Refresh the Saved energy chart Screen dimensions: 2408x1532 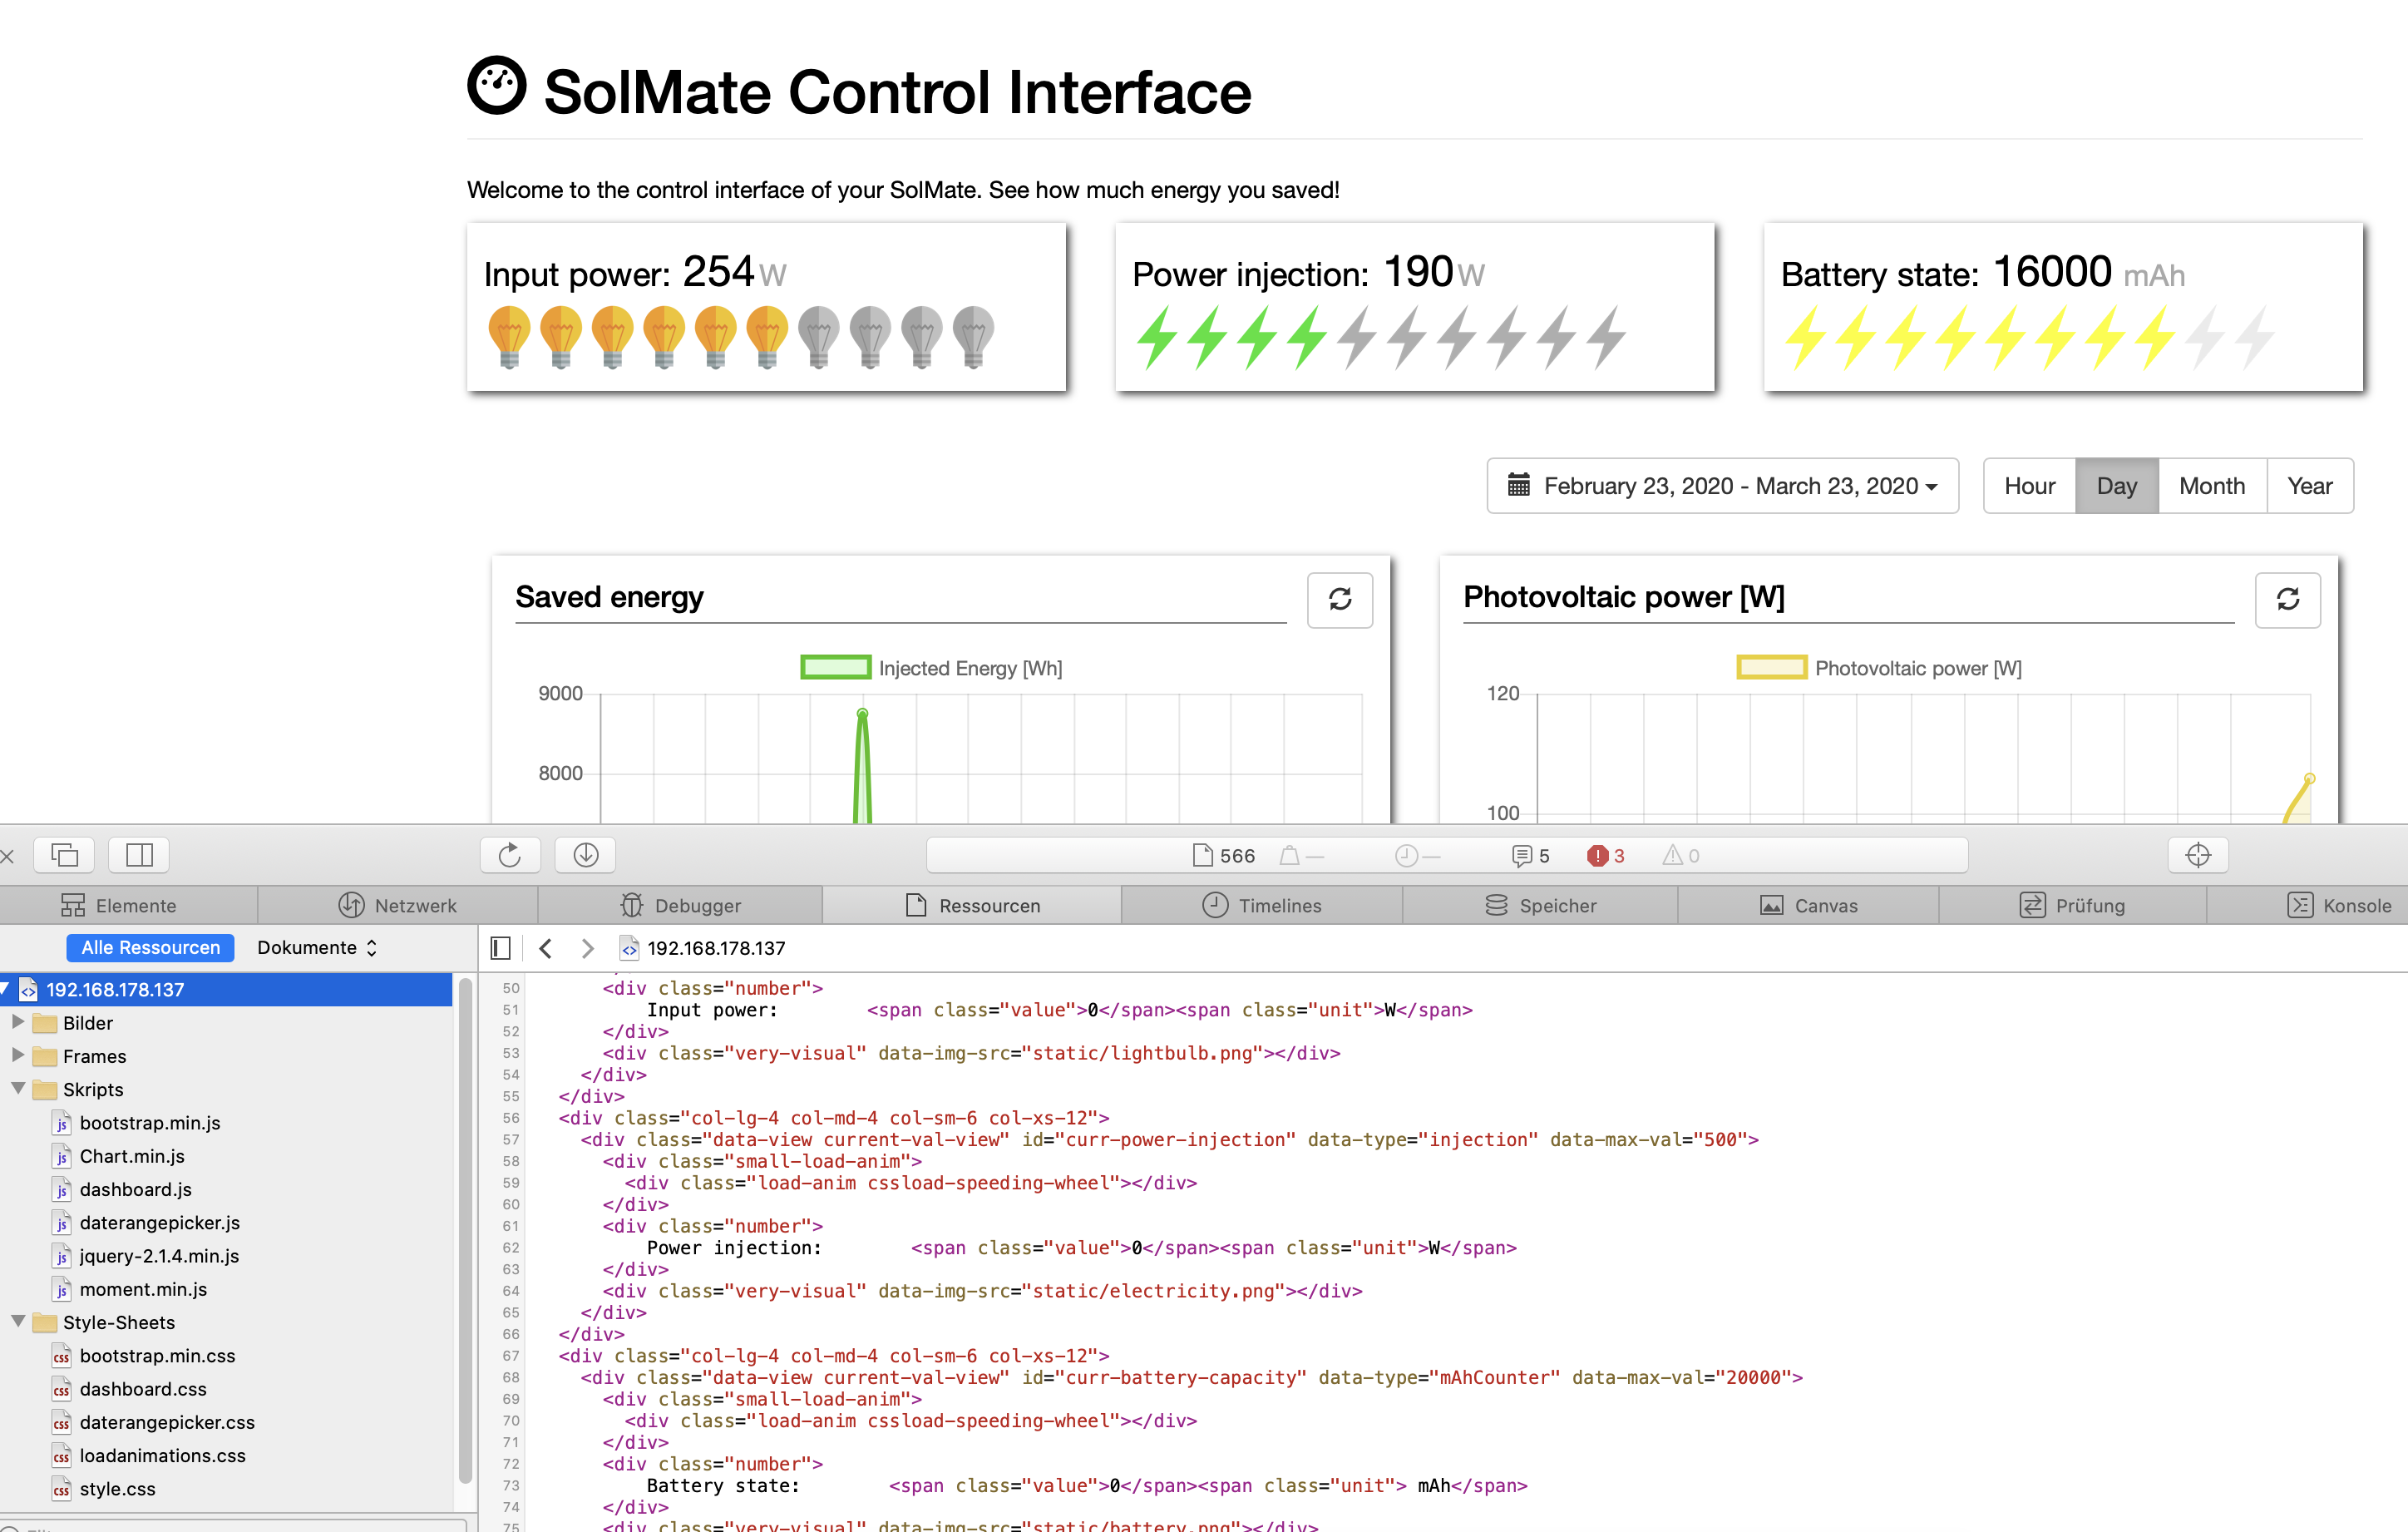click(x=1339, y=599)
